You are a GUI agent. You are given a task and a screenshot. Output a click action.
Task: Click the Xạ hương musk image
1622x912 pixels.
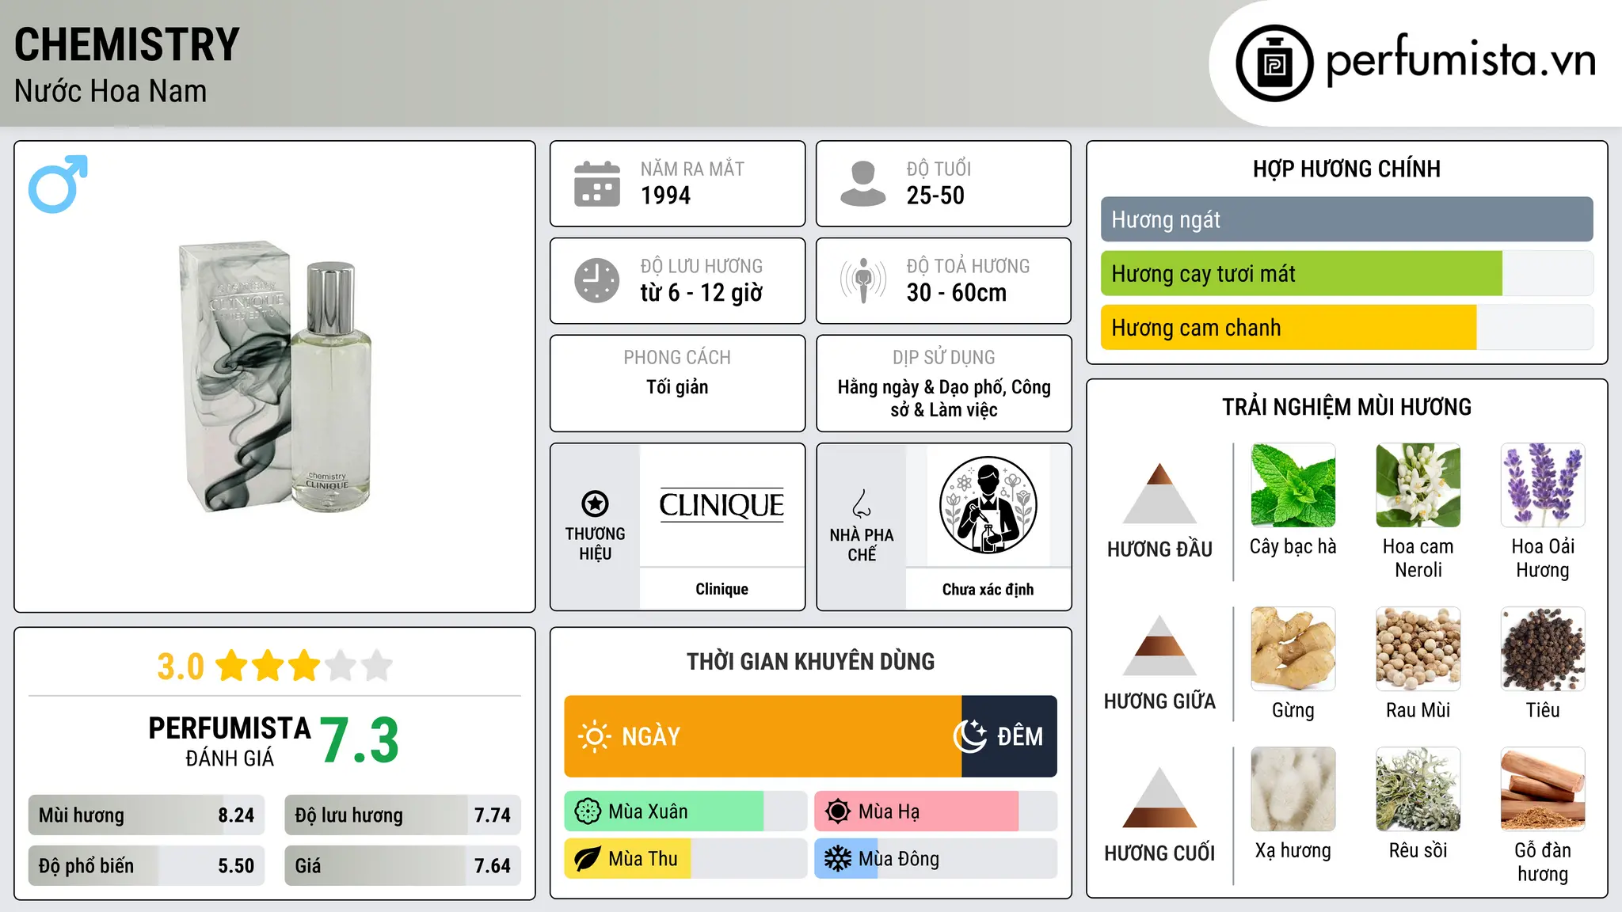[x=1293, y=789]
